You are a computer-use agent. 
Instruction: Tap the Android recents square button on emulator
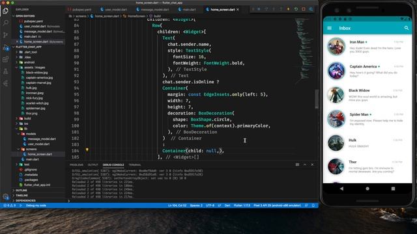click(x=393, y=188)
